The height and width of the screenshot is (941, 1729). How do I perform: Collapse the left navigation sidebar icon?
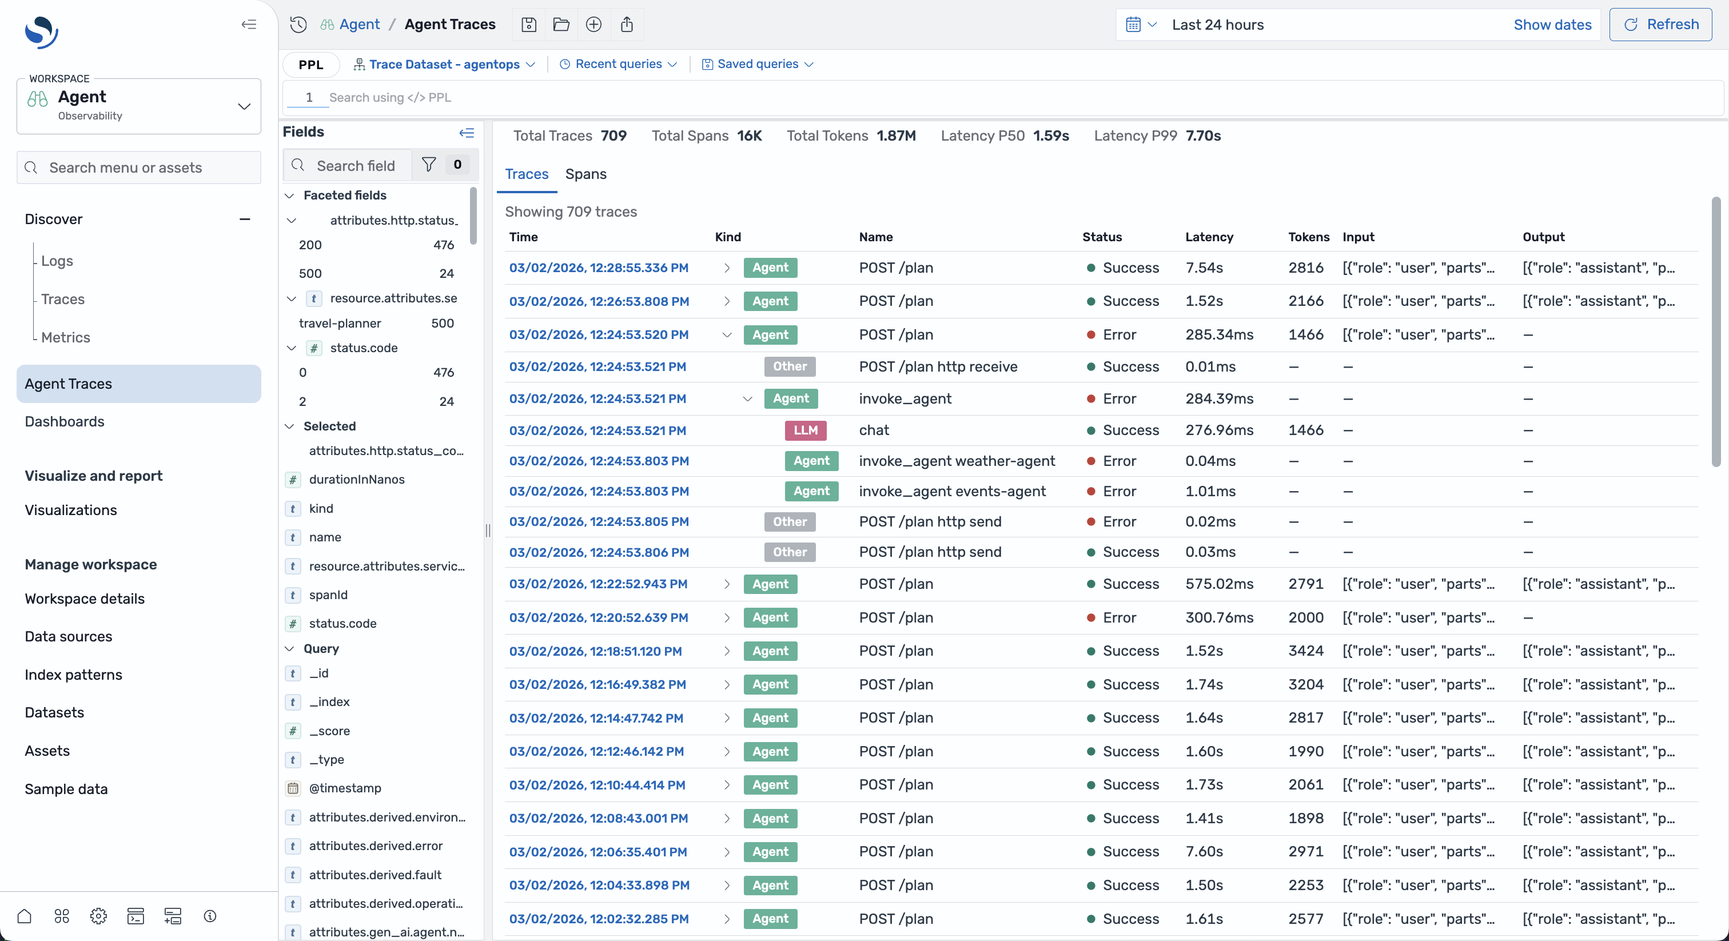(248, 25)
